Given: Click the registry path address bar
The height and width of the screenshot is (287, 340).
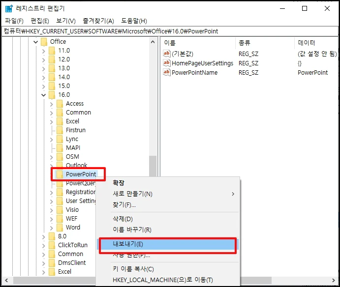Looking at the screenshot, I should tap(170, 31).
